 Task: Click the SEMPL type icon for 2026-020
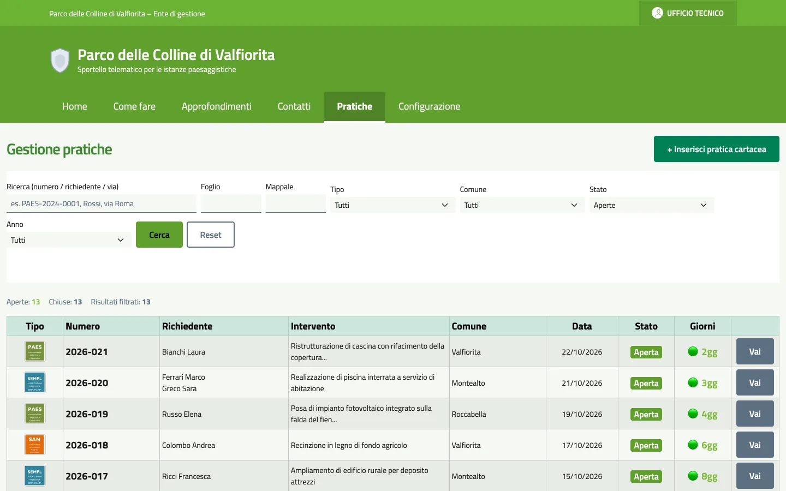35,382
